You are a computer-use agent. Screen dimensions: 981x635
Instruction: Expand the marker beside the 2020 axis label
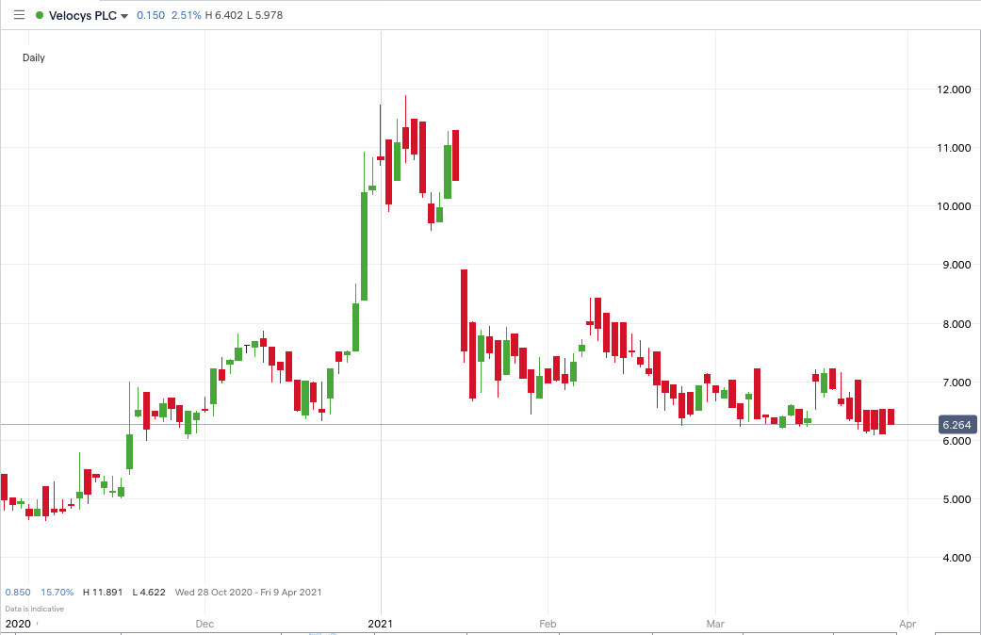36,624
